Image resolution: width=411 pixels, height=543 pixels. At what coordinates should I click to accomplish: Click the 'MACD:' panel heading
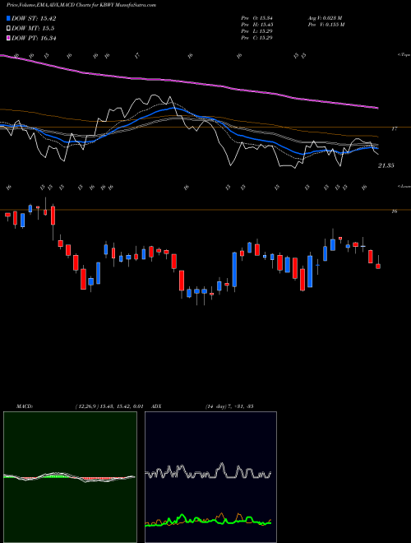[x=25, y=406]
